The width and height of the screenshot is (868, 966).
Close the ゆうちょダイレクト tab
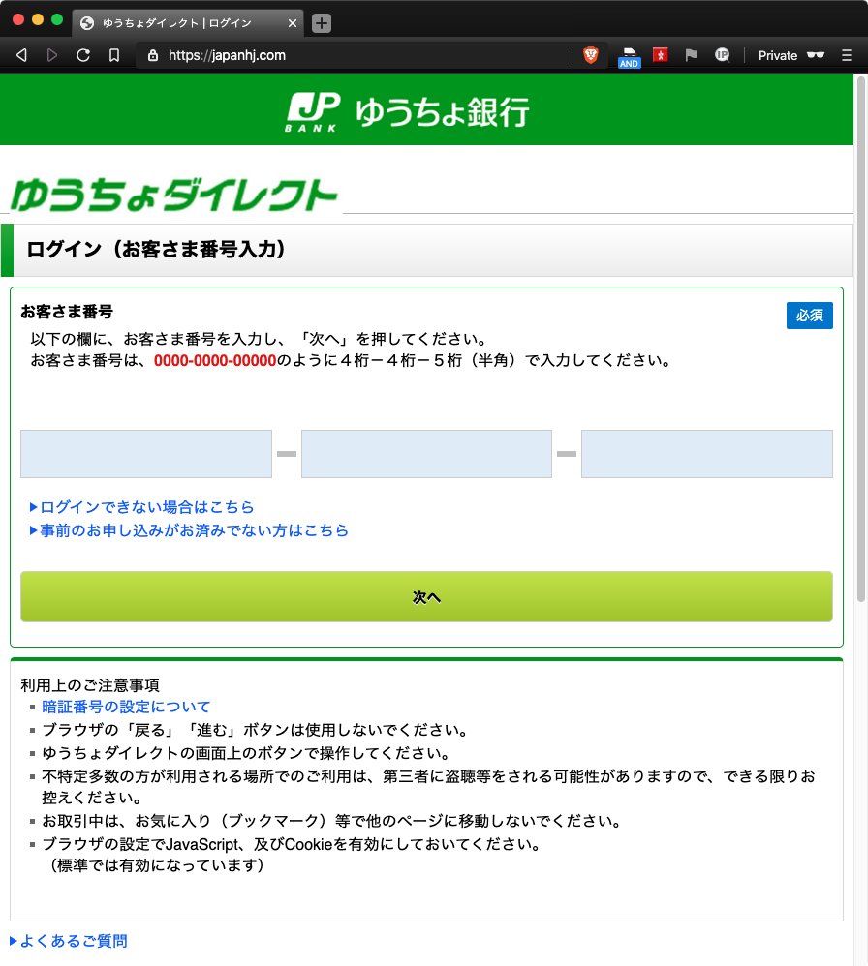[x=293, y=23]
